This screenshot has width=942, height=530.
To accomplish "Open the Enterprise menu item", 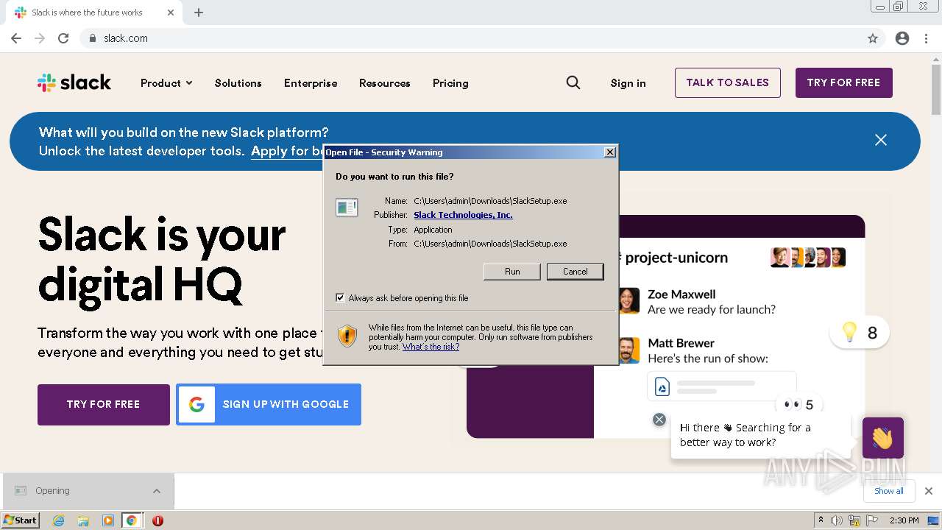I will 311,83.
